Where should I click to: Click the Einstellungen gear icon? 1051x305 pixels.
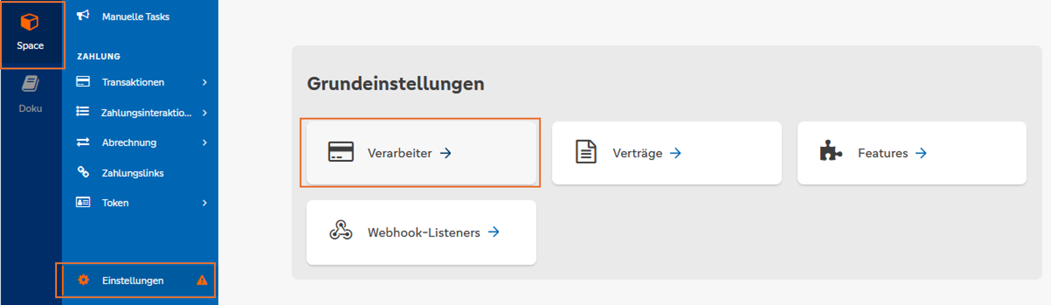pos(84,280)
